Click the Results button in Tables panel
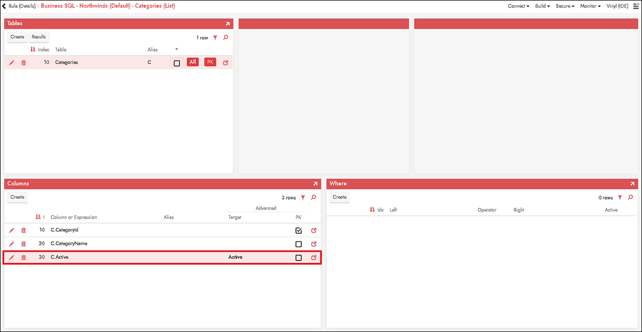The width and height of the screenshot is (642, 332). [39, 37]
